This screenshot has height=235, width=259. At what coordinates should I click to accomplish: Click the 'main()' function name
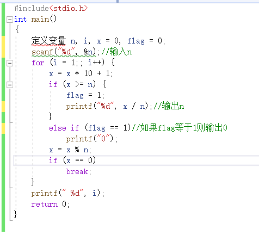(44, 19)
